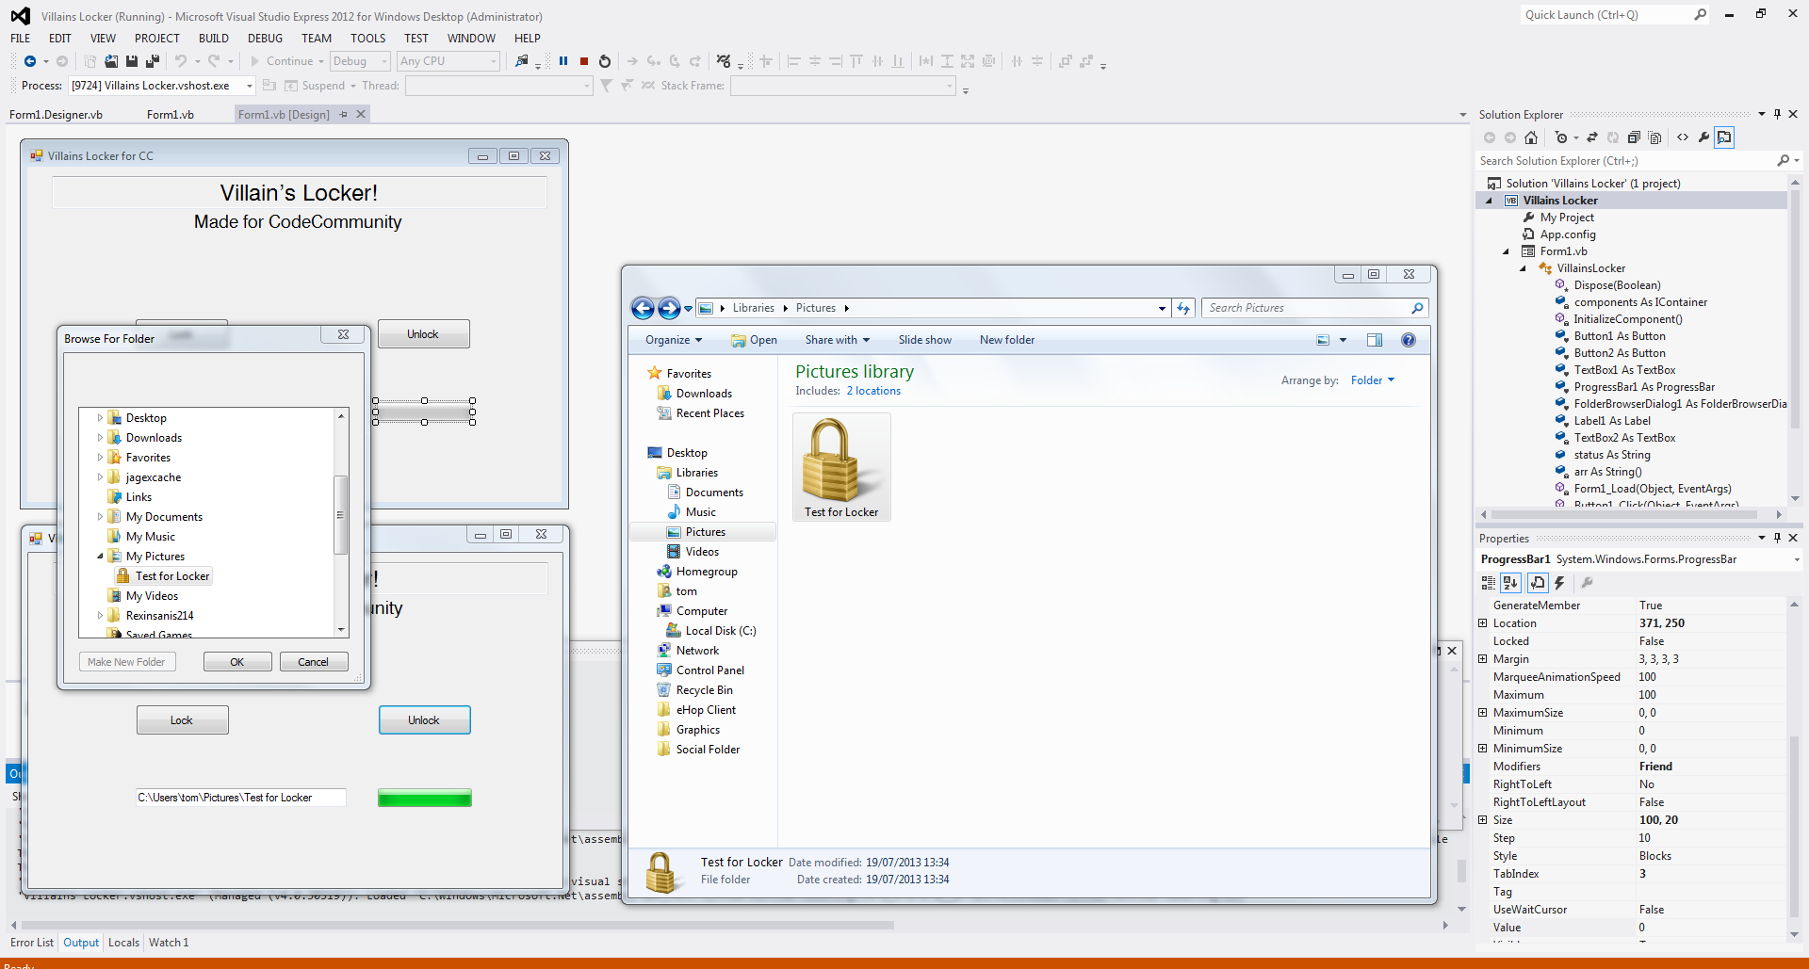Image resolution: width=1809 pixels, height=969 pixels.
Task: Open the Organize menu in Explorer
Action: [674, 340]
